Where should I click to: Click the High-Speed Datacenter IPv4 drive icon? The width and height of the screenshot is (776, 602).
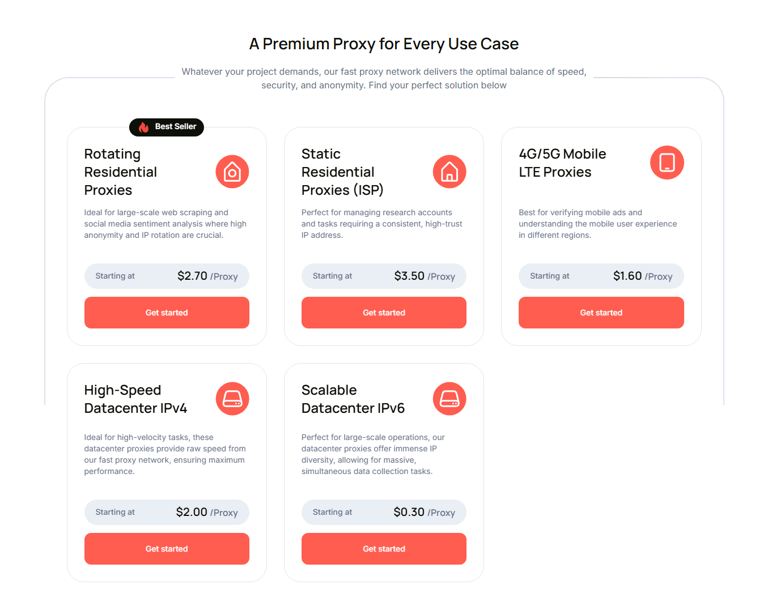click(232, 399)
